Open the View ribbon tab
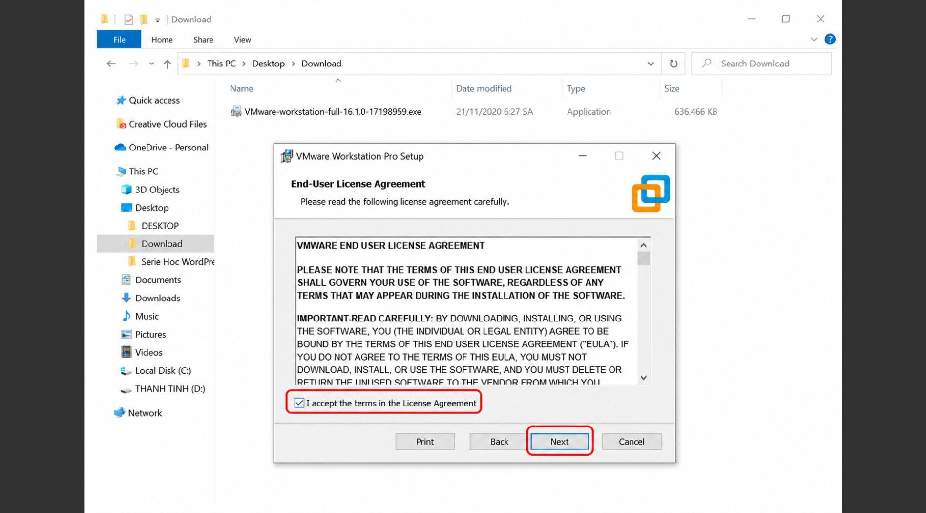 pos(242,40)
